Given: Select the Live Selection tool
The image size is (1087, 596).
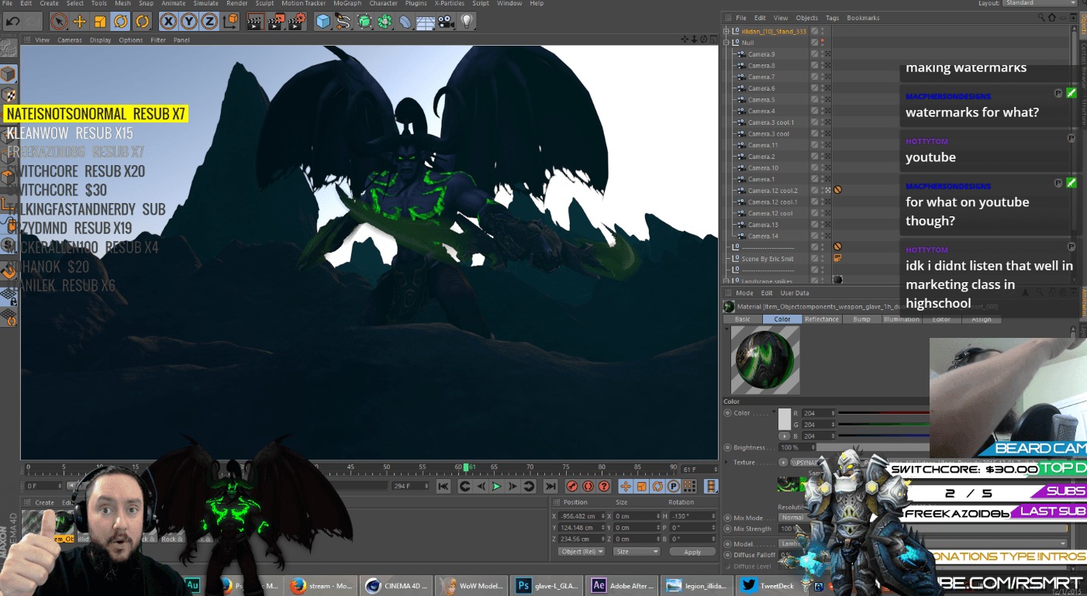Looking at the screenshot, I should [x=59, y=22].
